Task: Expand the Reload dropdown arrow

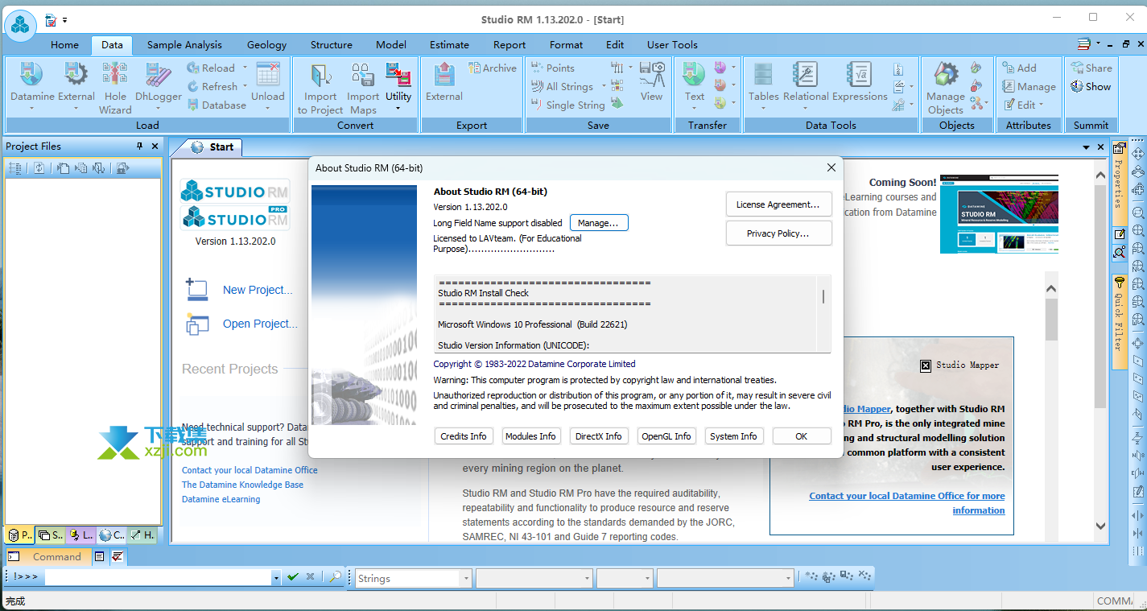Action: coord(245,68)
